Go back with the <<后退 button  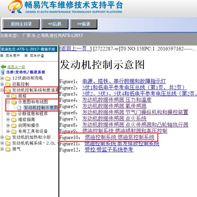pyautogui.click(x=55, y=24)
